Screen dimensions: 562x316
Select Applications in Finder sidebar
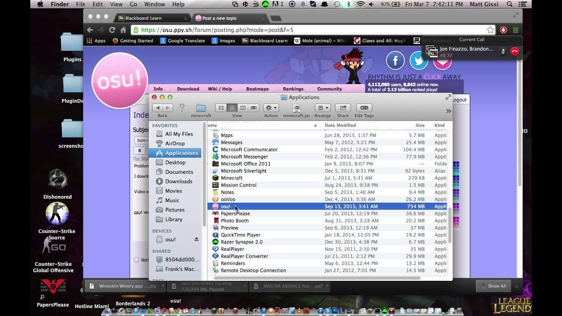click(x=175, y=153)
